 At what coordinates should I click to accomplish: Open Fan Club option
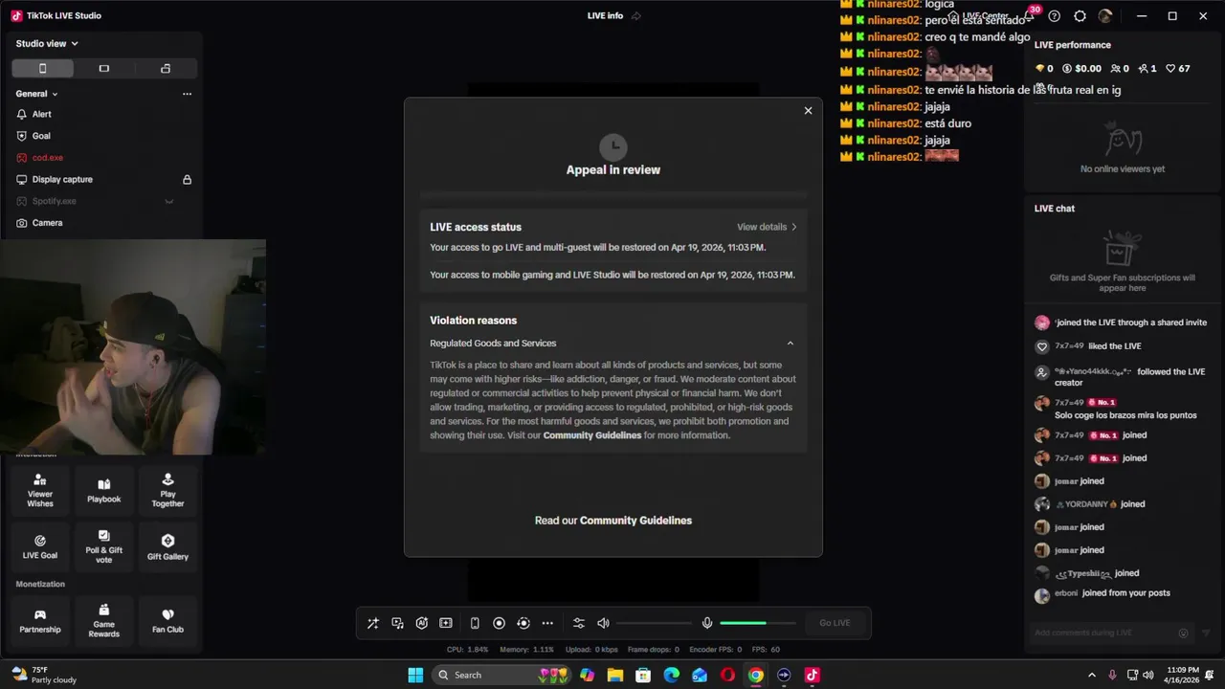pos(167,620)
